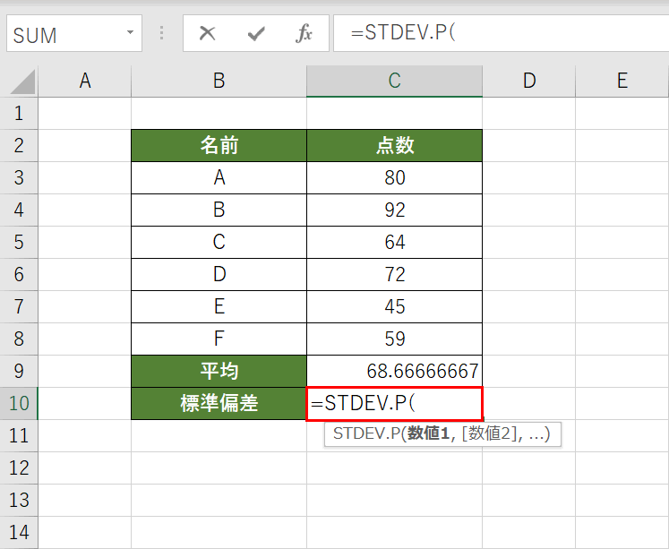Click score cell 64
Image resolution: width=669 pixels, height=549 pixels.
pyautogui.click(x=394, y=243)
